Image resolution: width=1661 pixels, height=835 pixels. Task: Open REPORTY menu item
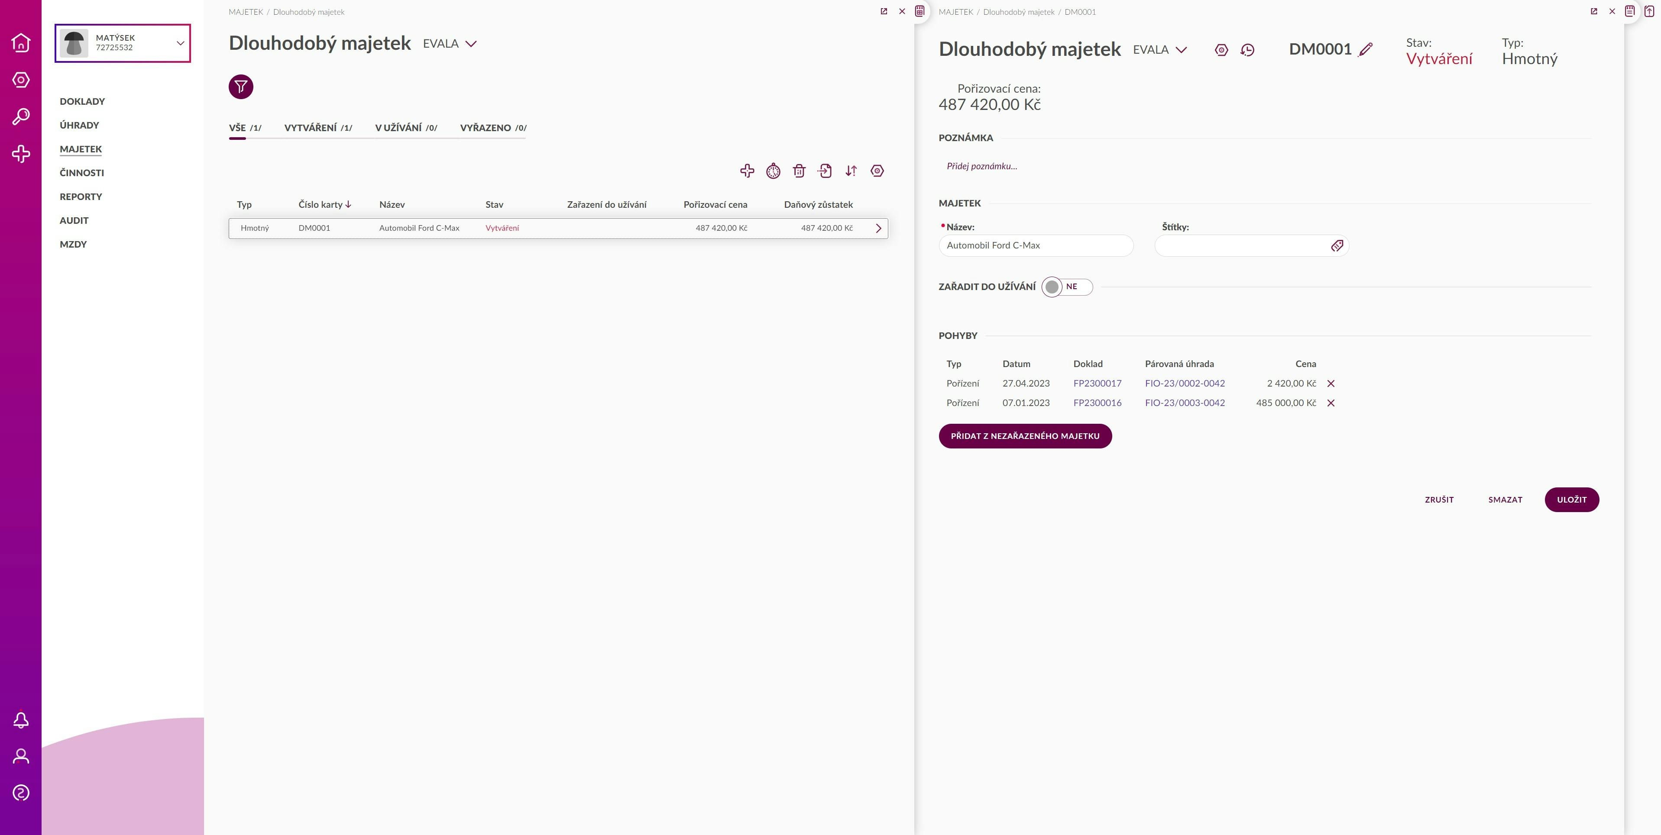pyautogui.click(x=81, y=197)
